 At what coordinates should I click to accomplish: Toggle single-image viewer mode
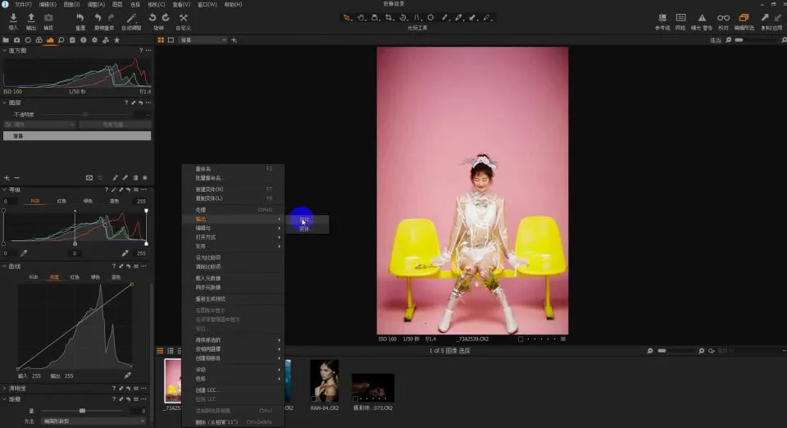(171, 40)
